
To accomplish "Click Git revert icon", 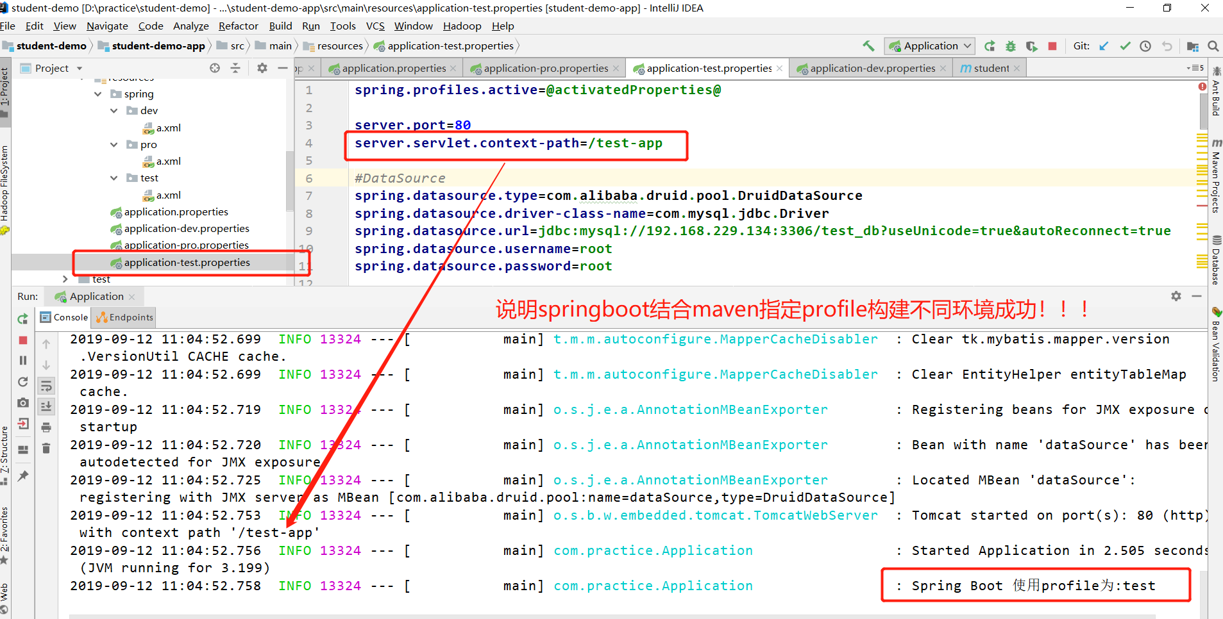I will pyautogui.click(x=1167, y=46).
